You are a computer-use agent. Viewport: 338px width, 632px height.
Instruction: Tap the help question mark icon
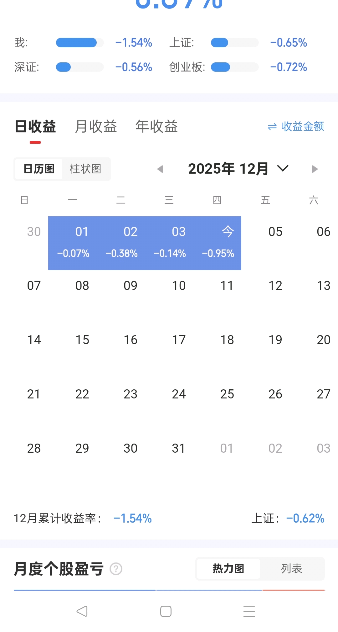(x=116, y=569)
